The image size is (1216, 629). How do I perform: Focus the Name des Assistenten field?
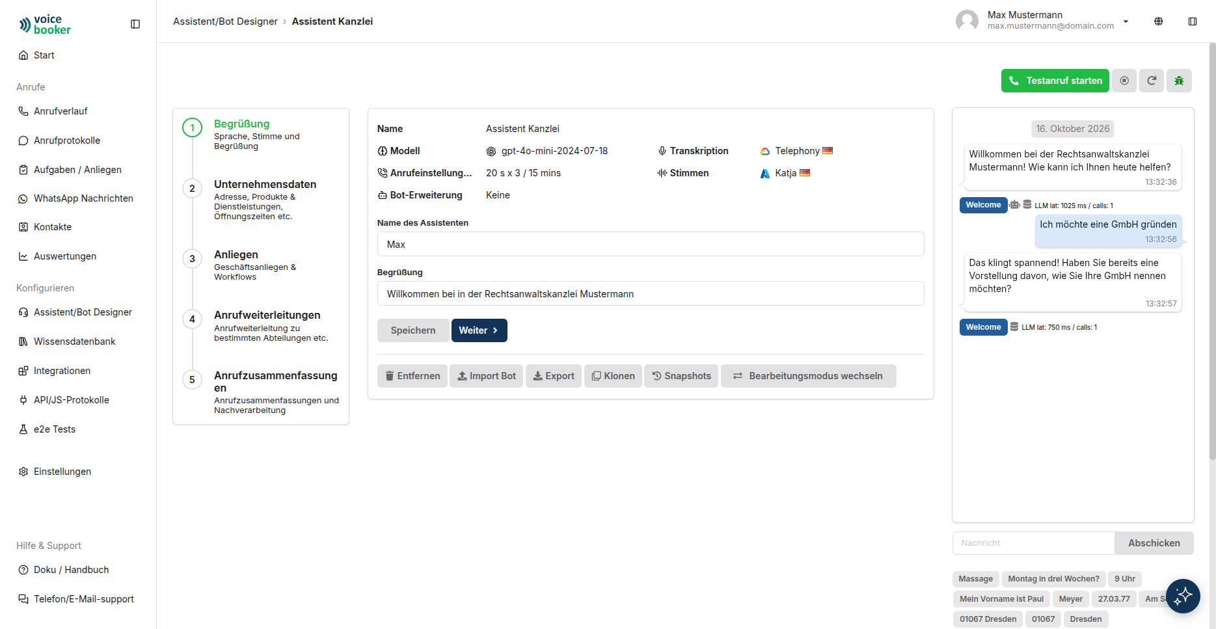651,245
